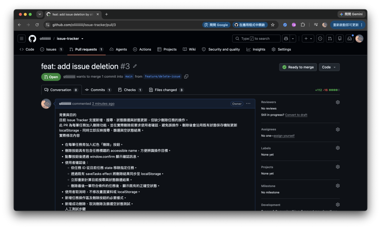
Task: Open the Assignees gear settings
Action: click(x=337, y=129)
